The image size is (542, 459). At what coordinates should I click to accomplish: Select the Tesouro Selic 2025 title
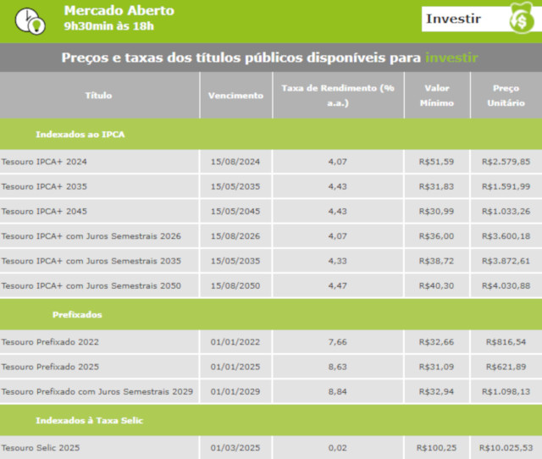point(41,448)
